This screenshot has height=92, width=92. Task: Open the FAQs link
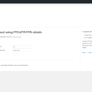84,53
